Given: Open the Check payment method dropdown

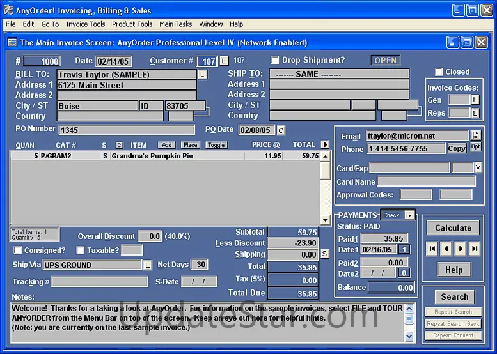Looking at the screenshot, I should pos(409,215).
